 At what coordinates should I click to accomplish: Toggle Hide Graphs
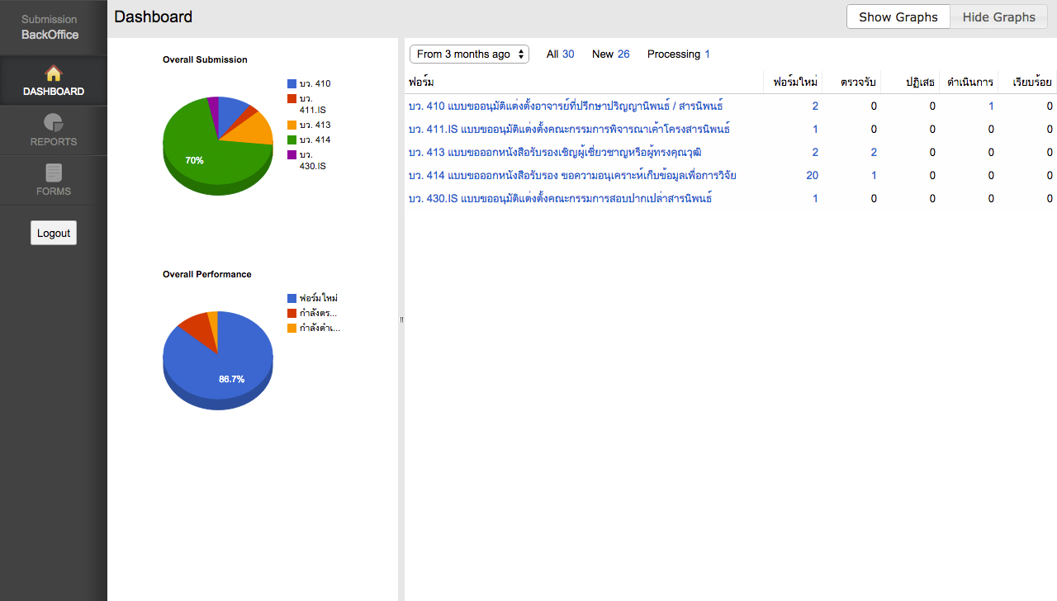[998, 17]
